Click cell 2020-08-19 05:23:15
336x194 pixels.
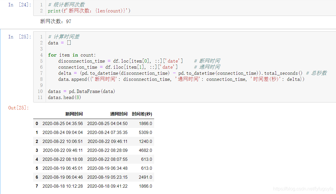[x=107, y=177]
